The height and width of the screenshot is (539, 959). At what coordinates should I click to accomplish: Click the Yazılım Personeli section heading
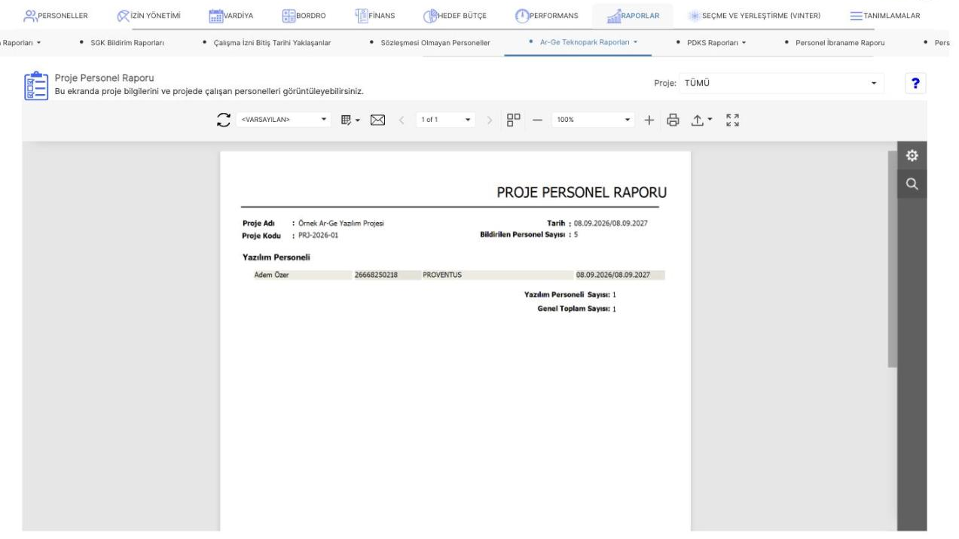(276, 257)
